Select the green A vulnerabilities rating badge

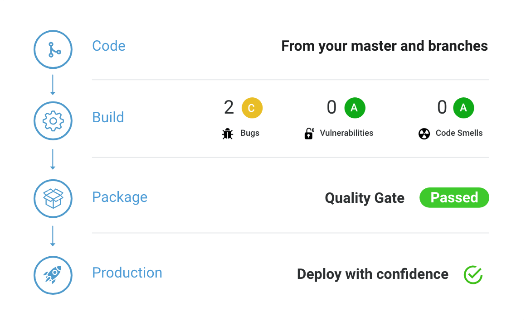point(355,108)
